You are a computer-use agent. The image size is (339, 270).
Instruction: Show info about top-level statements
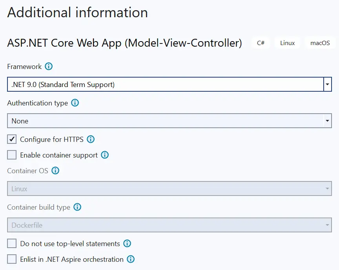[127, 243]
